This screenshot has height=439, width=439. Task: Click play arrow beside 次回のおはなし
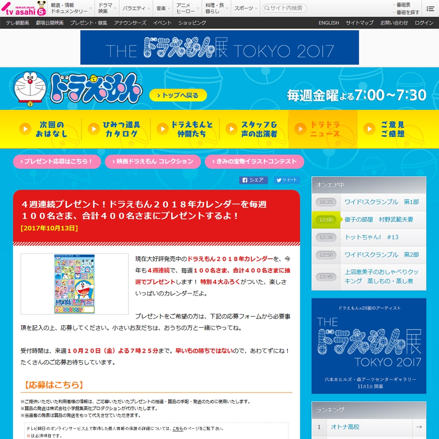pos(25,129)
